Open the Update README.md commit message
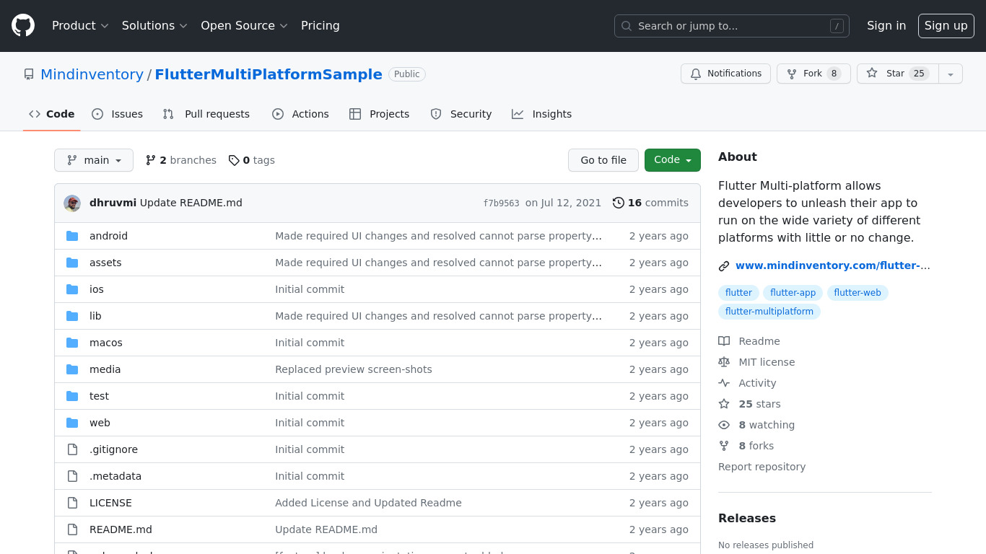The width and height of the screenshot is (986, 554). point(191,203)
